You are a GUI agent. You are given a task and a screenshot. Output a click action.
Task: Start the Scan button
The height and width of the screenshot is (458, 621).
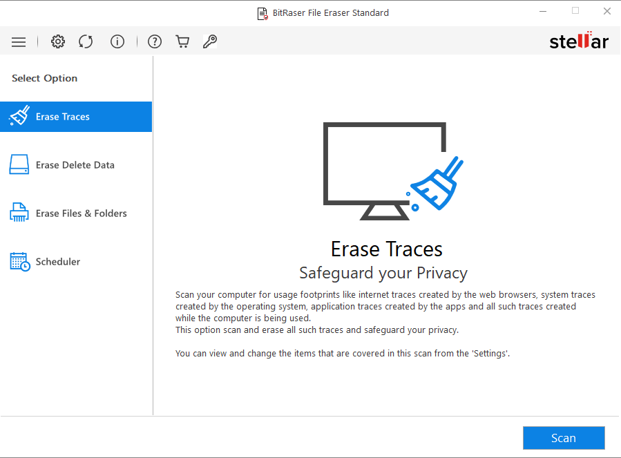click(x=564, y=438)
